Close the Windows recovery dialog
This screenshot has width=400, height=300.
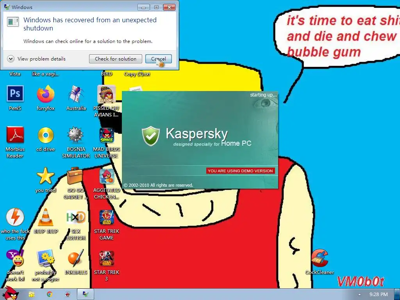pos(169,7)
